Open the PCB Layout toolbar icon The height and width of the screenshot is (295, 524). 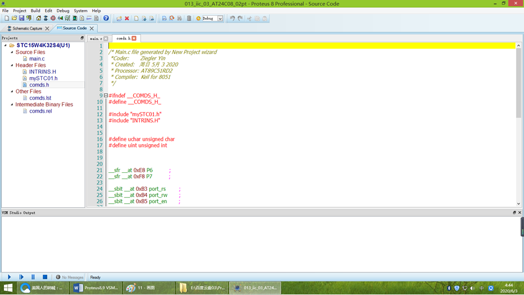click(53, 19)
